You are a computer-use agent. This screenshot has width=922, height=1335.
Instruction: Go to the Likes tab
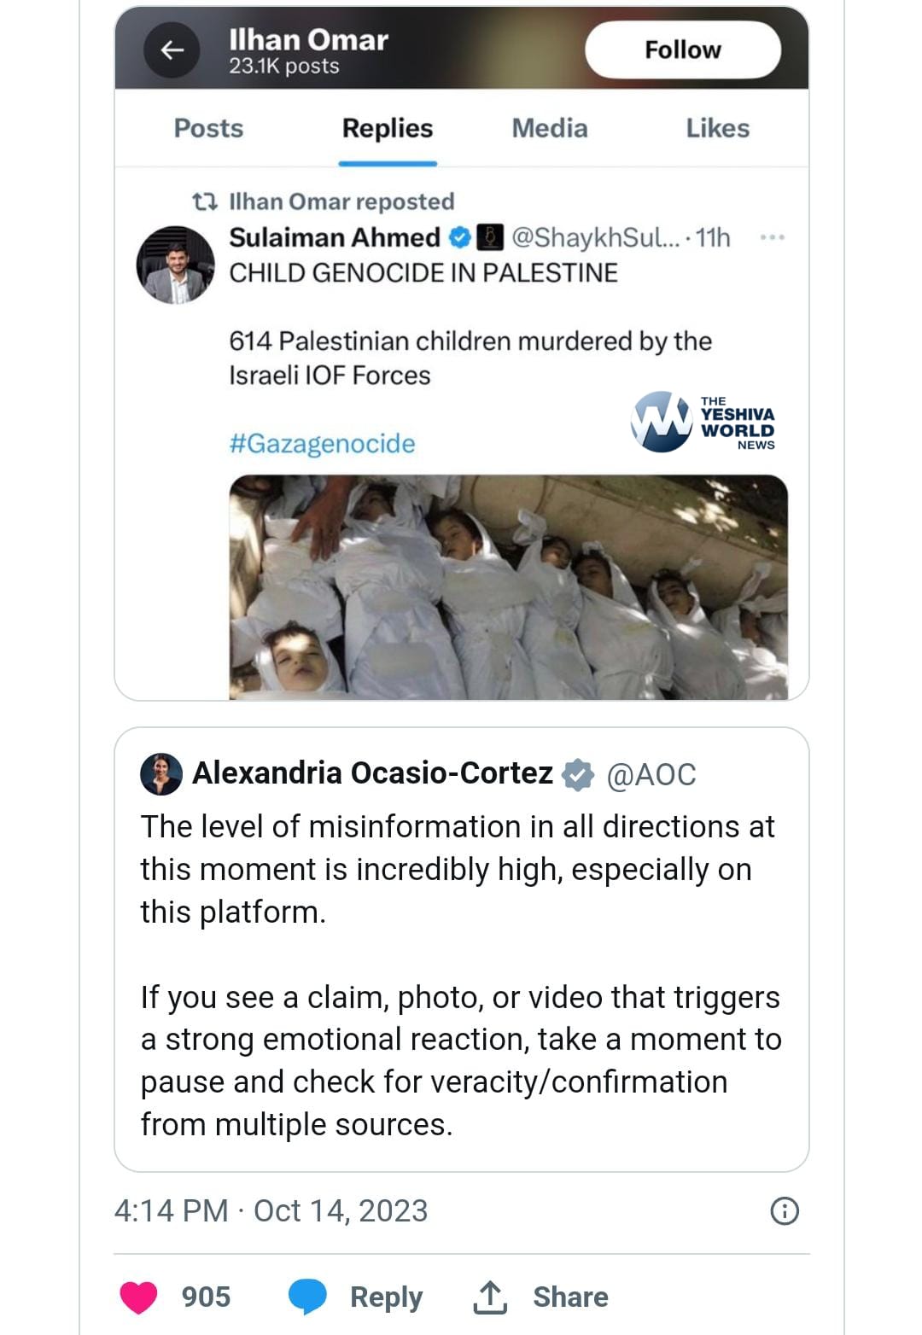point(717,128)
